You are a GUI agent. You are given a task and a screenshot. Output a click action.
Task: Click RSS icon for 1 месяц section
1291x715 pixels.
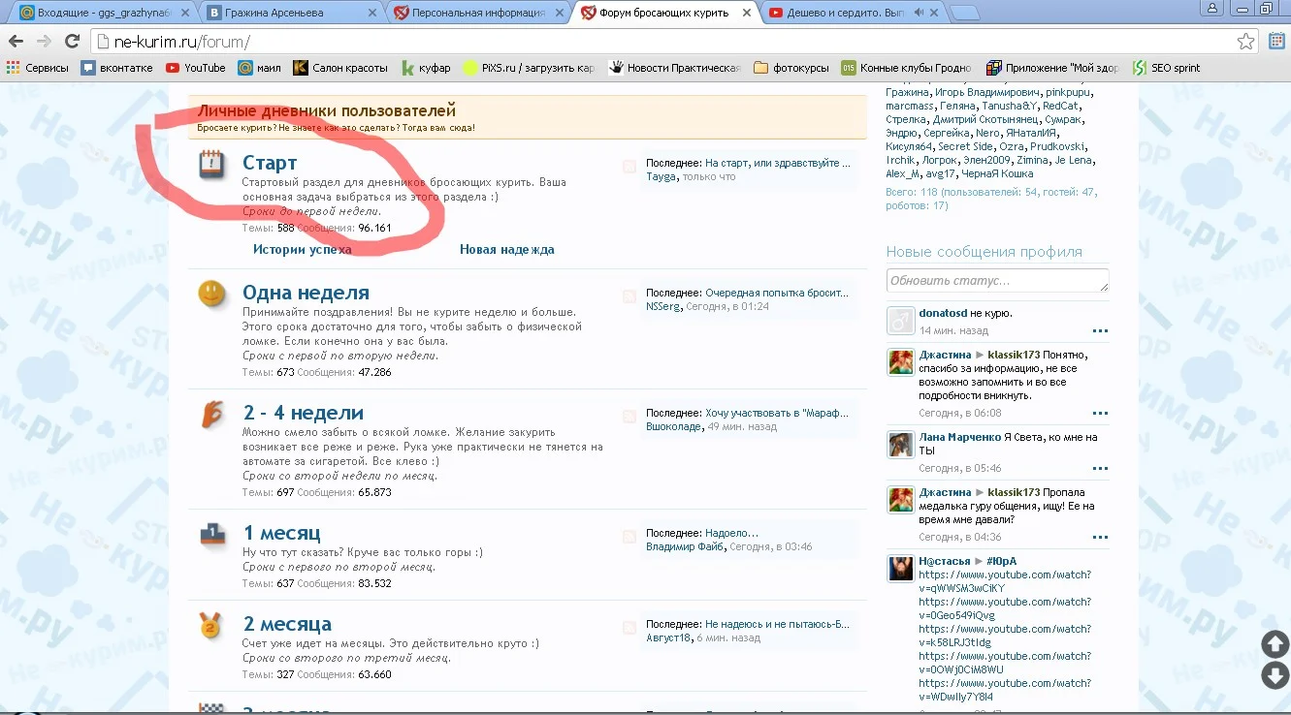[629, 537]
